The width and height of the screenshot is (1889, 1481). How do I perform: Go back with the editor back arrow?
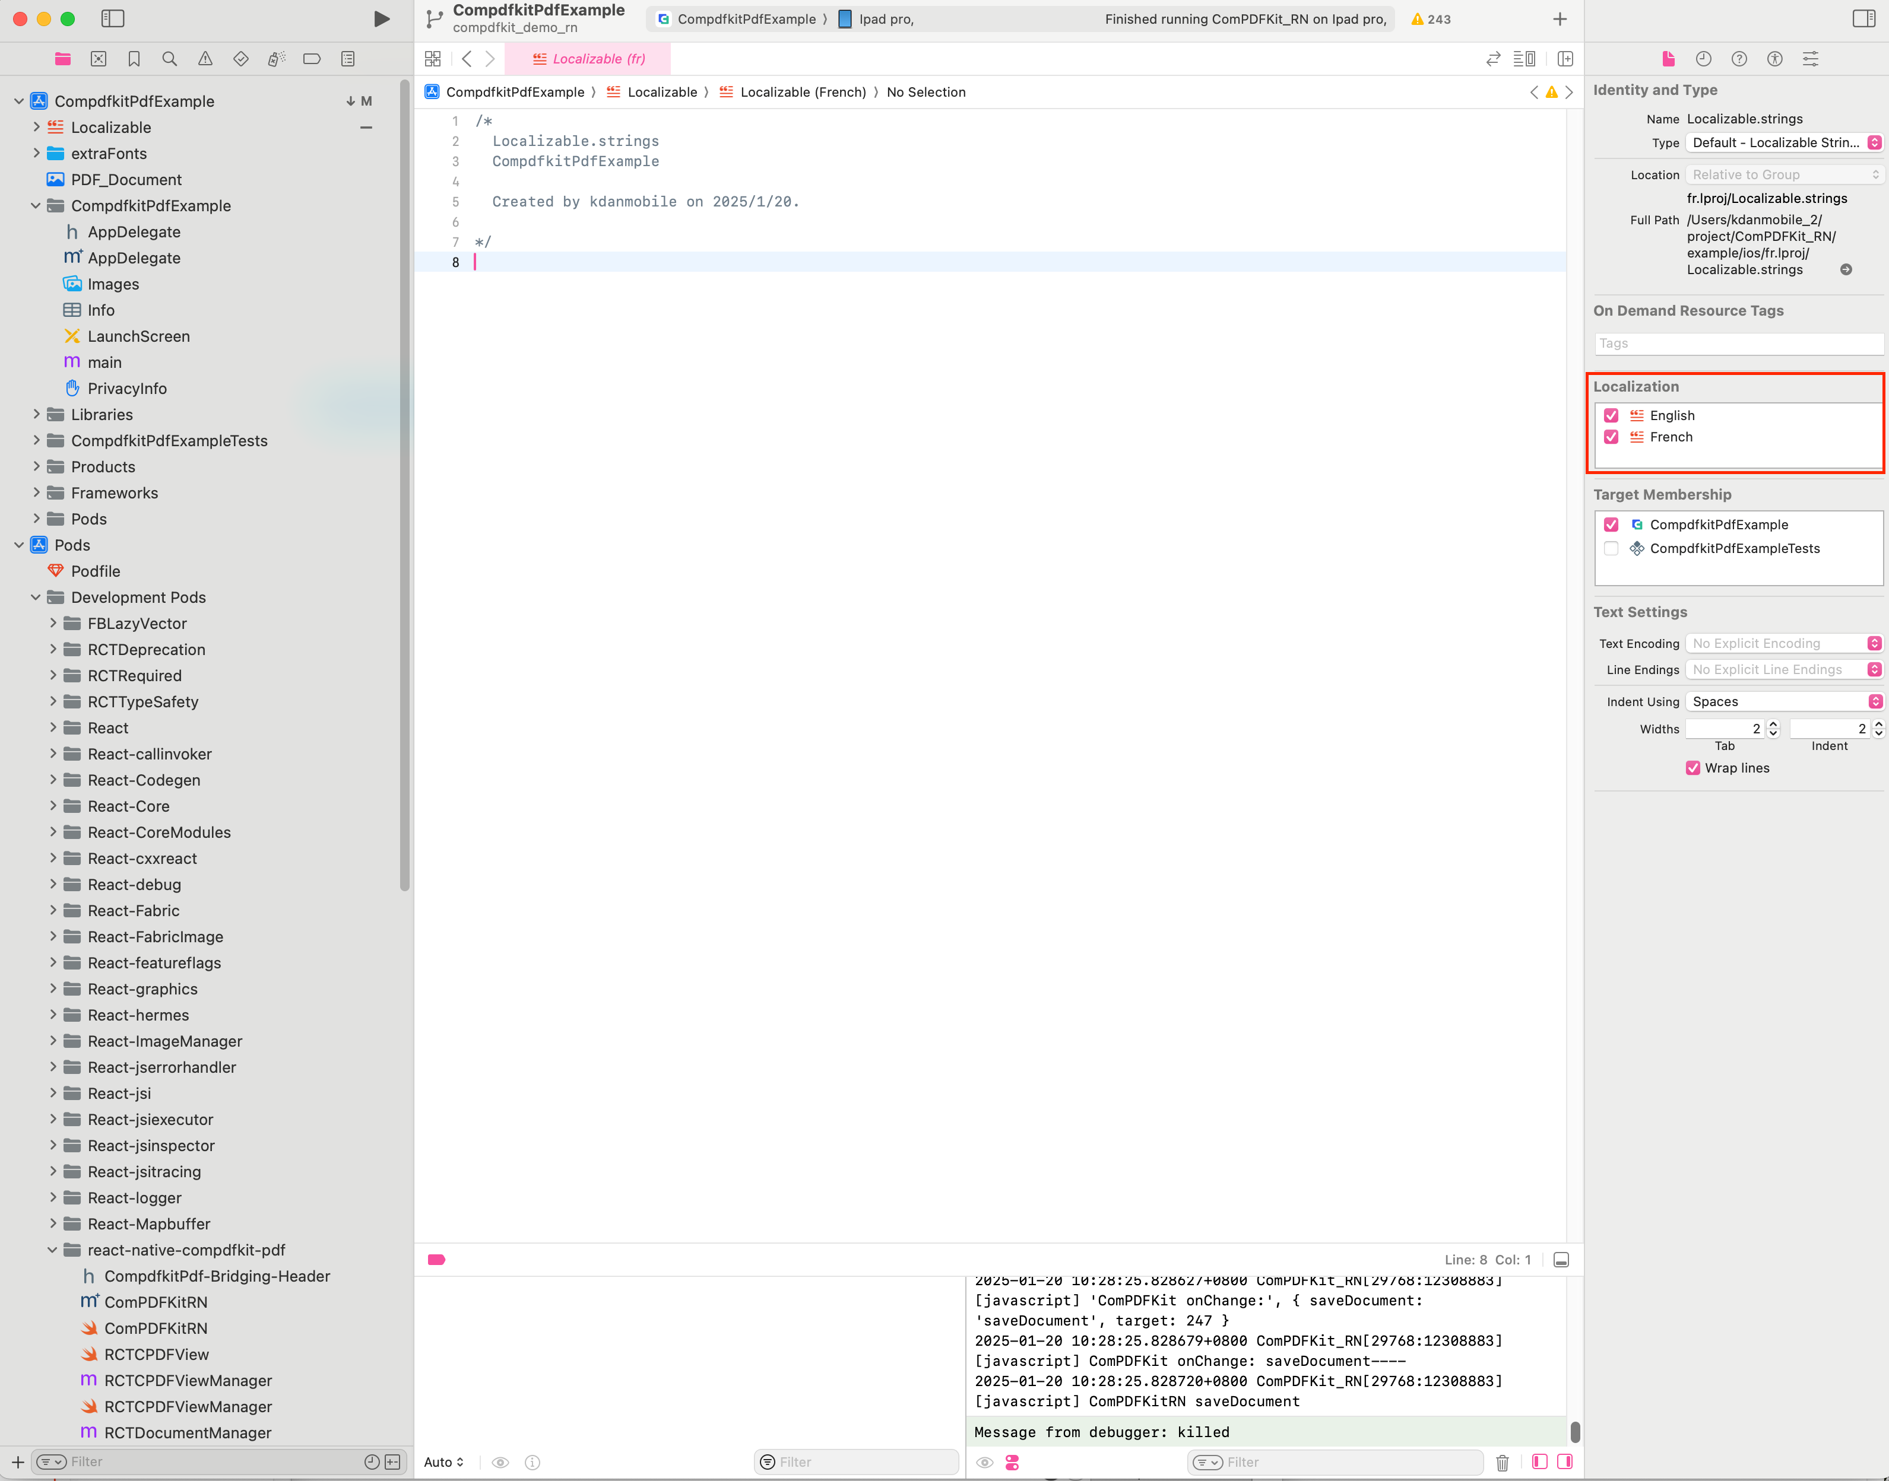pos(467,59)
